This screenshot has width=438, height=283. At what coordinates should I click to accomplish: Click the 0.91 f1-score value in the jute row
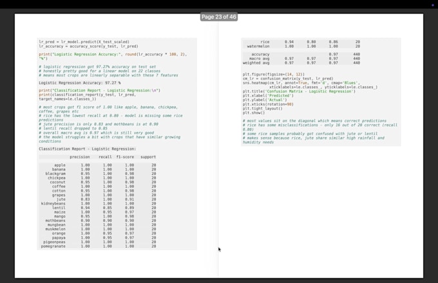(129, 199)
